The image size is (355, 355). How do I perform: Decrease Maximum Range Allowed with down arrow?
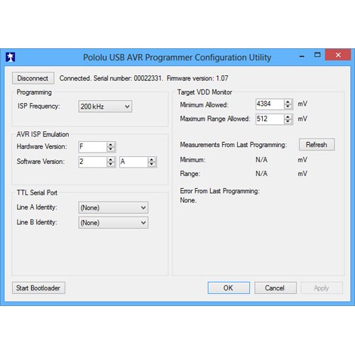coord(288,121)
